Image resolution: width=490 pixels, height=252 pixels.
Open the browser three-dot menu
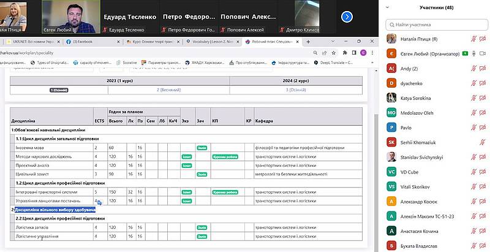click(x=372, y=53)
